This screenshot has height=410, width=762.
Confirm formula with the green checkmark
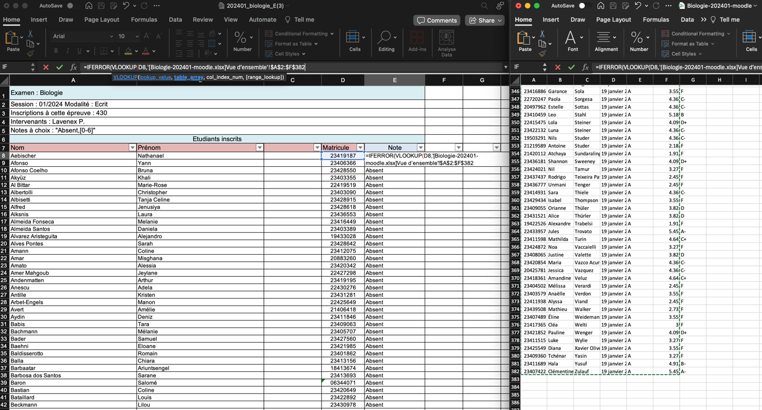pyautogui.click(x=59, y=68)
